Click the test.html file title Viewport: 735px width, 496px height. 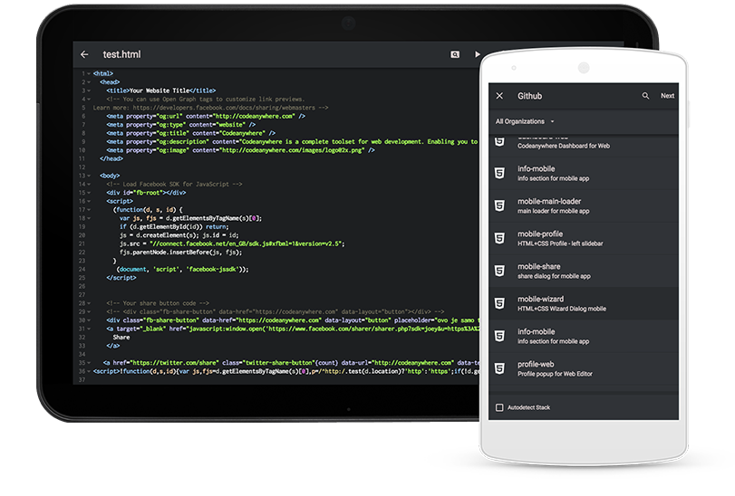pos(121,54)
